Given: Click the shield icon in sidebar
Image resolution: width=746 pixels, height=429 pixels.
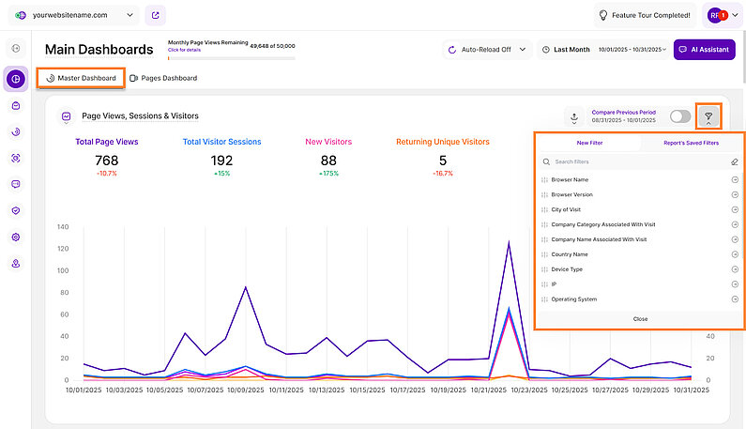Looking at the screenshot, I should coord(15,210).
